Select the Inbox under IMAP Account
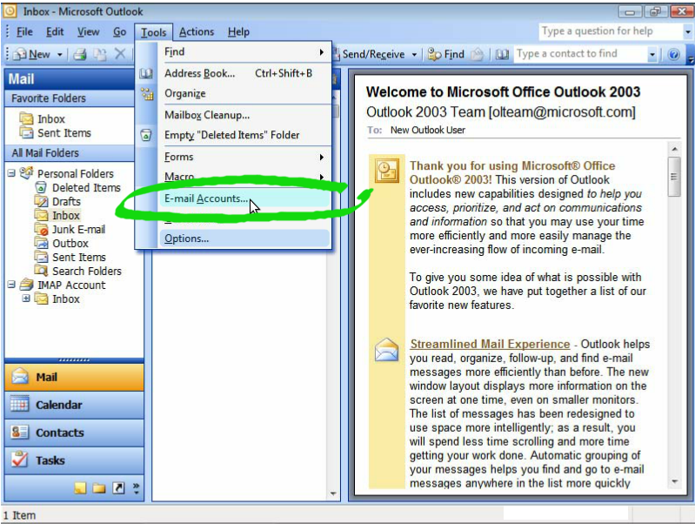Screen dimensions: 695x524 pyautogui.click(x=65, y=299)
